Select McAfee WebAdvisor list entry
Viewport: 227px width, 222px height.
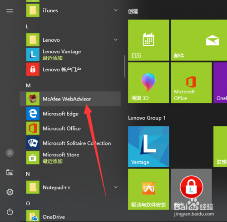(70, 99)
